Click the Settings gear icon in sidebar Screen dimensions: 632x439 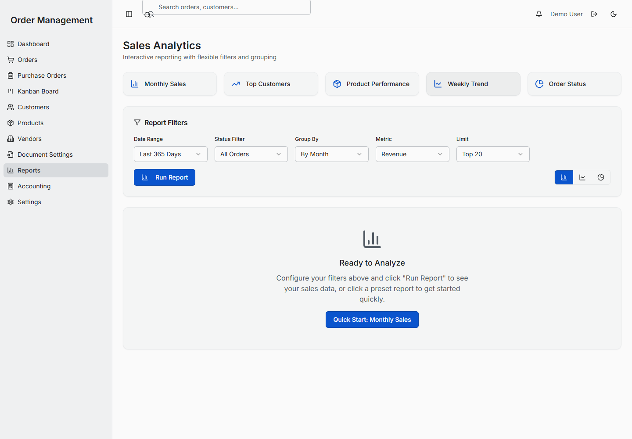point(11,202)
